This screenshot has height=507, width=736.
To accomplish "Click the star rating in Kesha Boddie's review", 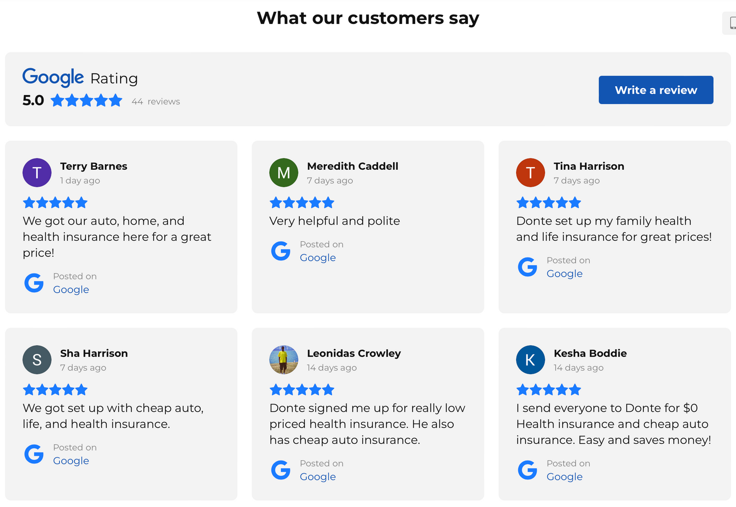I will click(549, 390).
